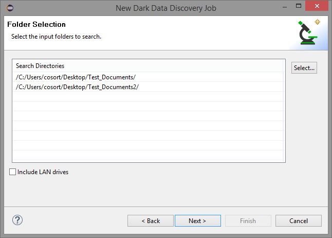This screenshot has height=238, width=332.
Task: Select the Test_Documents/ directory row
Action: [76, 77]
